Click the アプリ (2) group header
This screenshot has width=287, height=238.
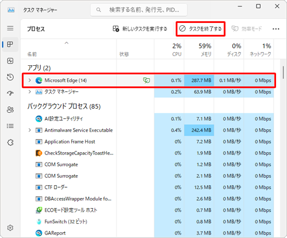39,68
